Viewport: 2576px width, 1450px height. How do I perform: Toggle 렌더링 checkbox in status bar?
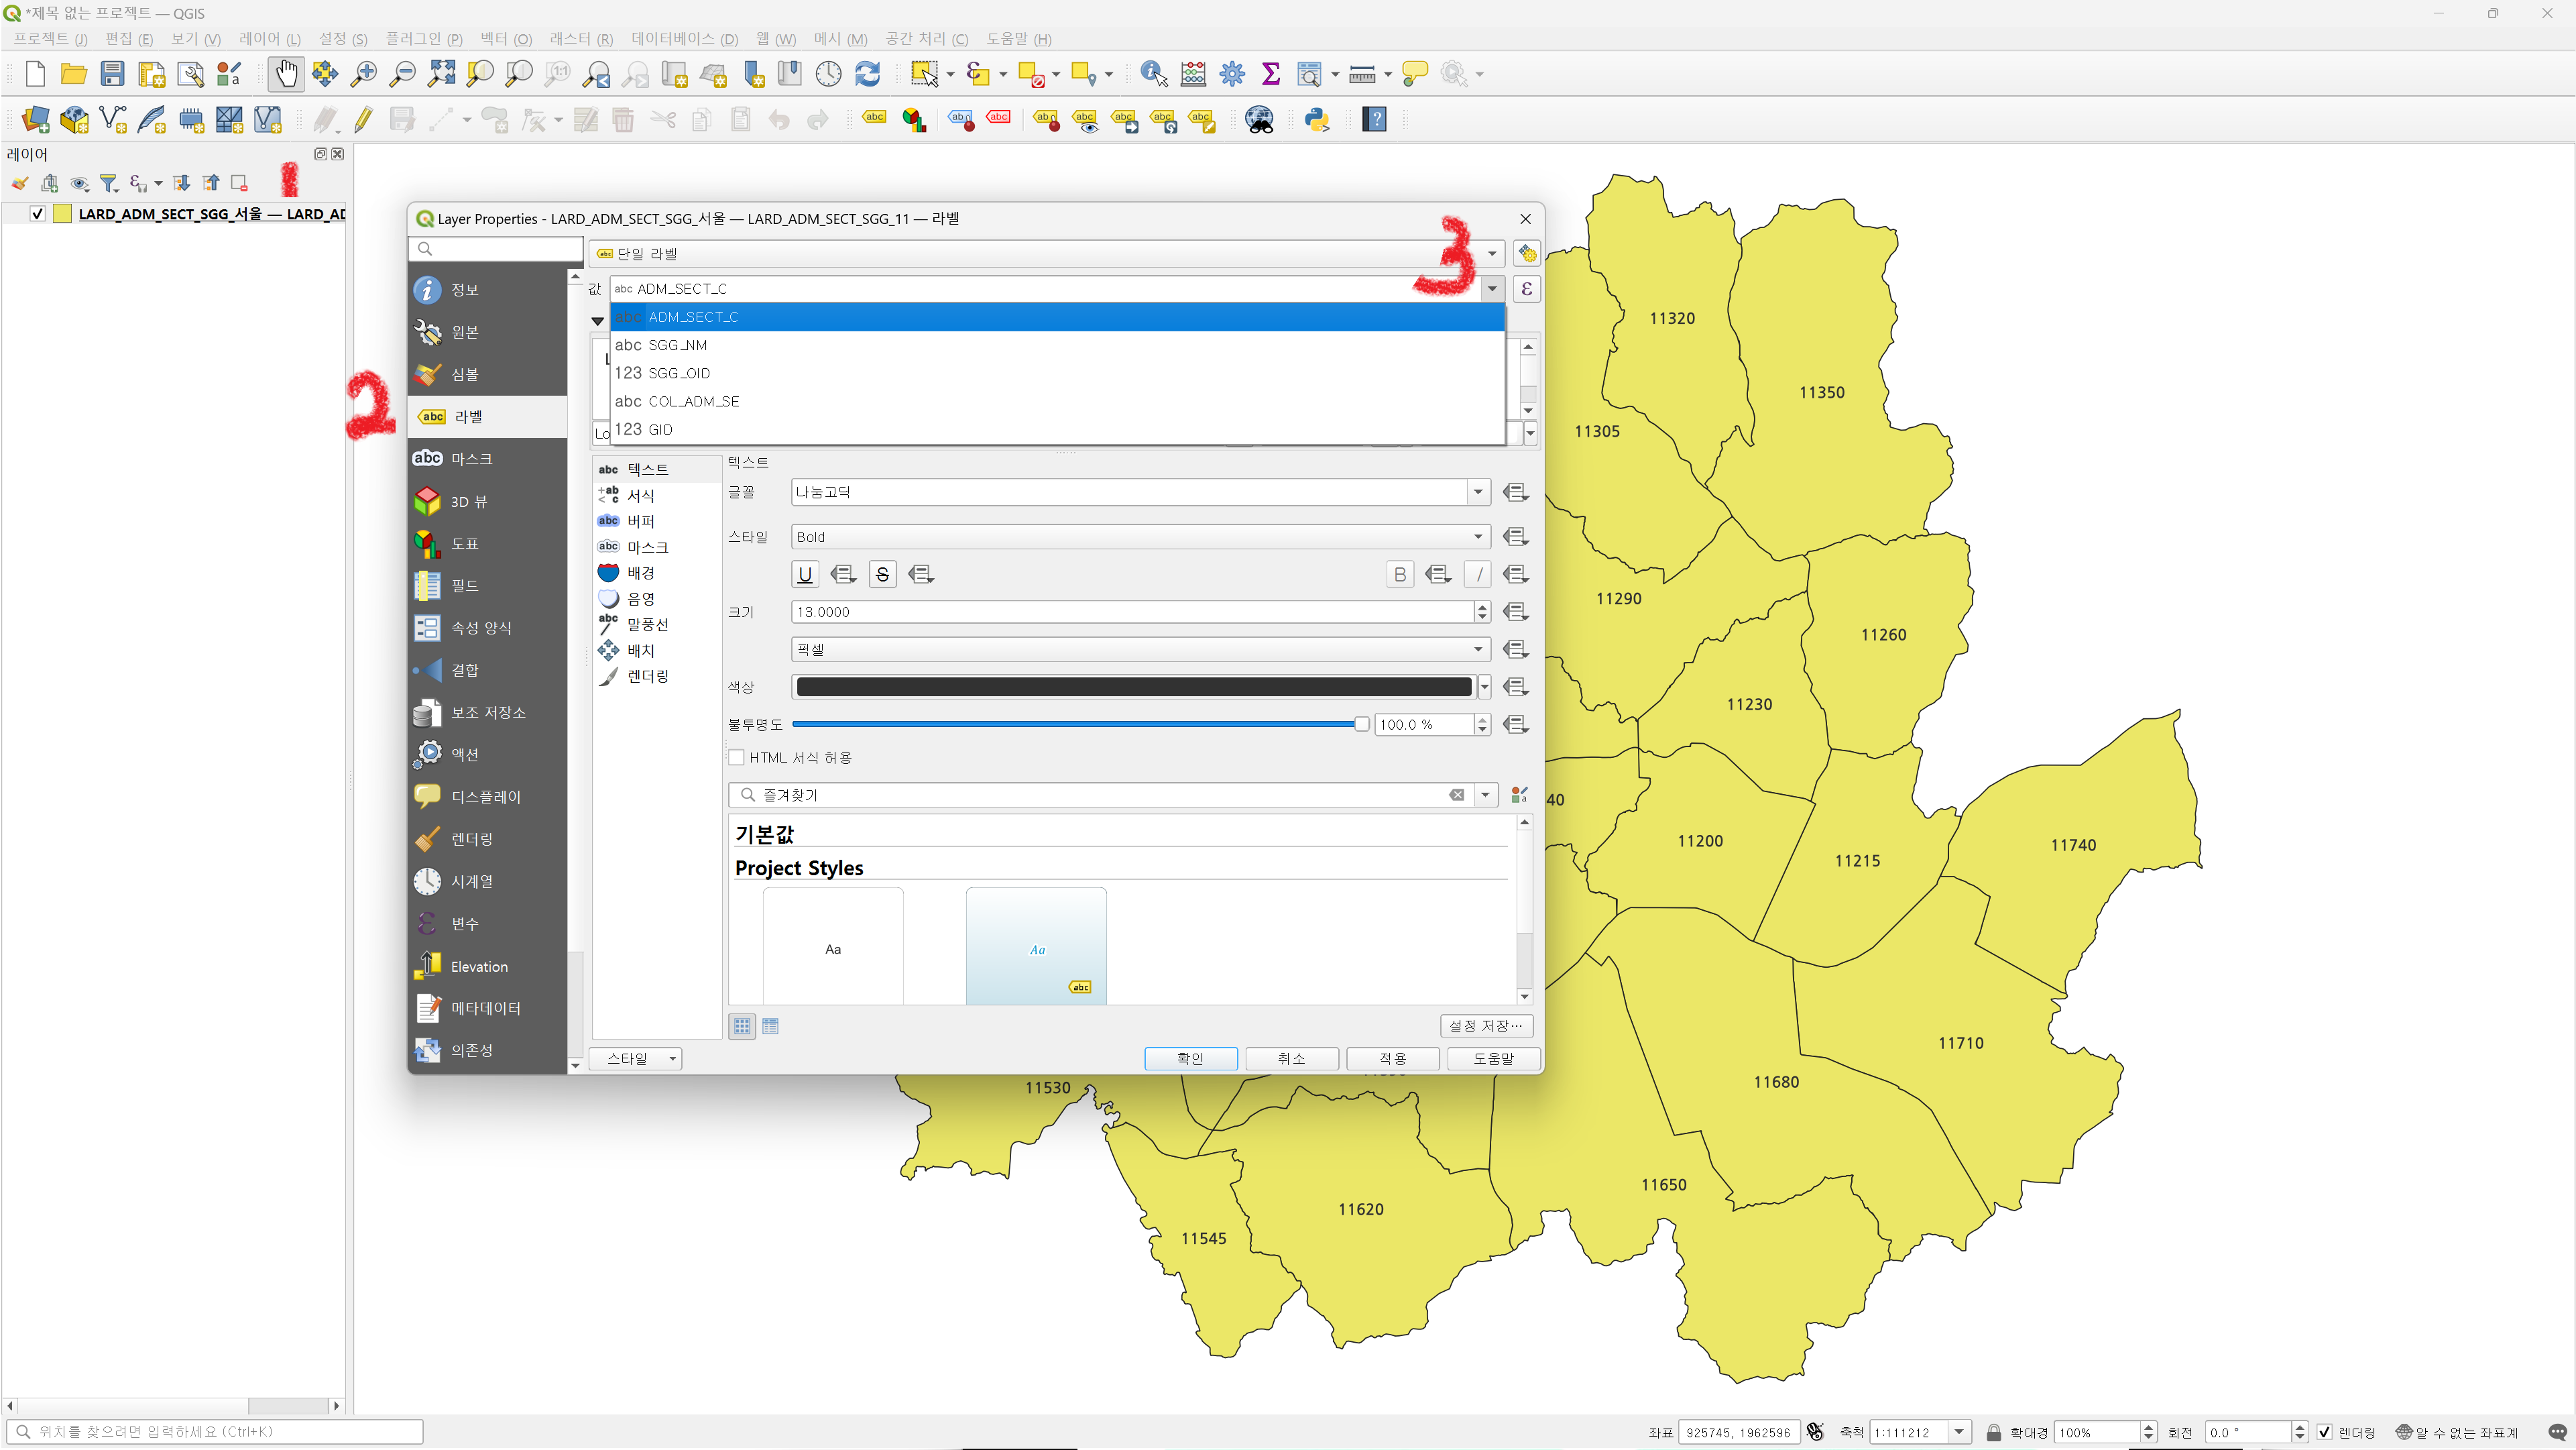click(x=2324, y=1432)
